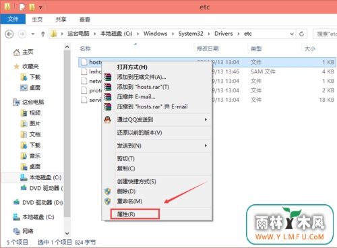Sort files by 修改日期 column
The height and width of the screenshot is (248, 337).
point(208,49)
